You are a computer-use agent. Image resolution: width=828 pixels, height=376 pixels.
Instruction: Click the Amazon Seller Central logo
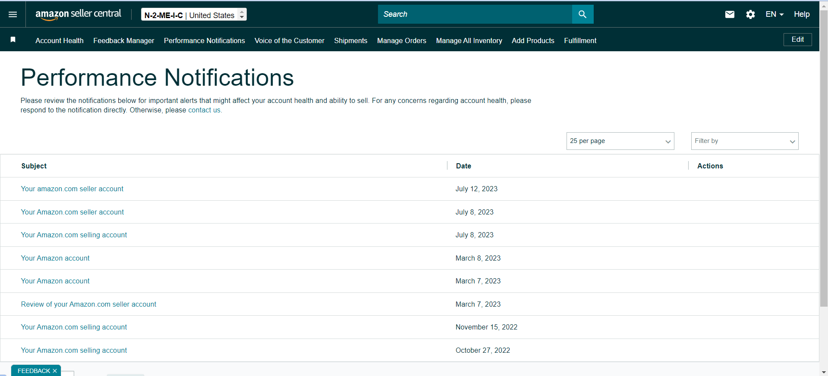pyautogui.click(x=78, y=14)
